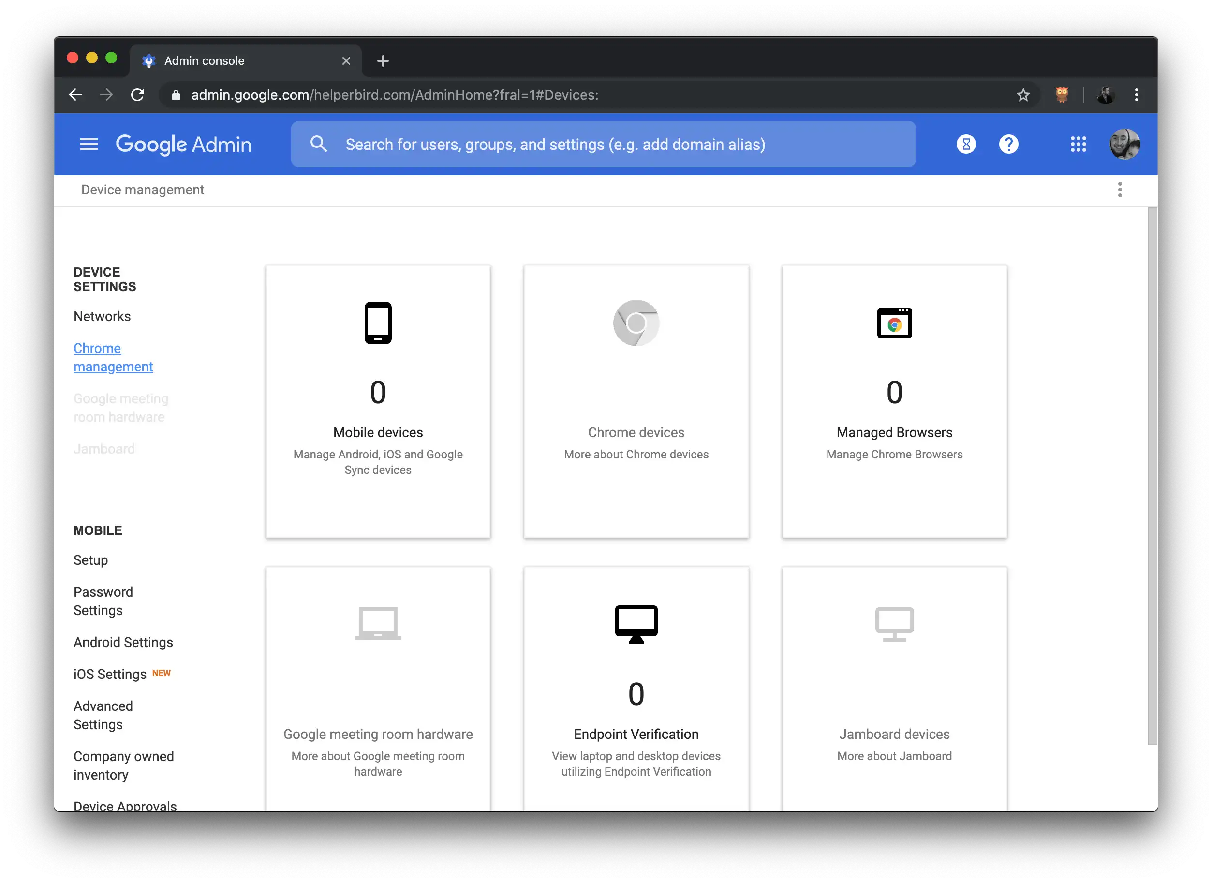The image size is (1212, 883).
Task: Open the Mobile devices card title
Action: [x=378, y=432]
